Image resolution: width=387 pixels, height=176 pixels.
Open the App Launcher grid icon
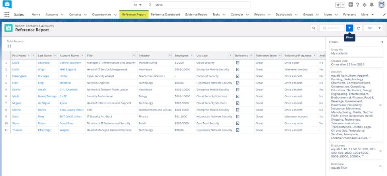(7, 15)
